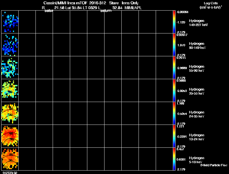Click the Hydrogen 55-90 keV image panel
Image resolution: width=229 pixels, height=174 pixels.
pos(10,68)
